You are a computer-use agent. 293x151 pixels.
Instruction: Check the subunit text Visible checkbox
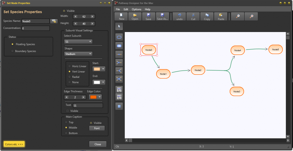click(68, 111)
